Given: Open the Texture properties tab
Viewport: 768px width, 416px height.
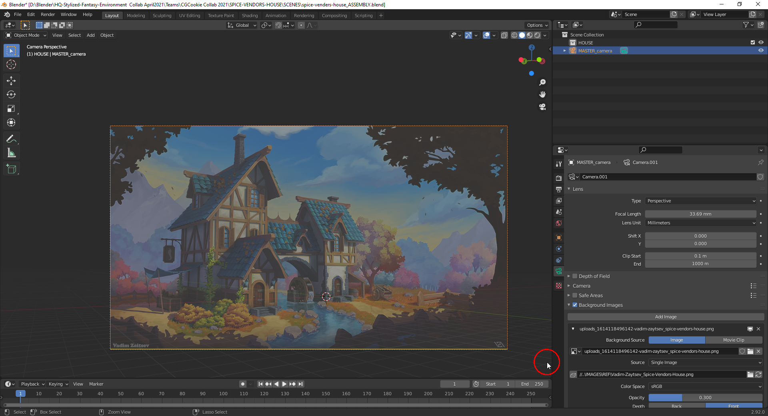Looking at the screenshot, I should point(559,286).
